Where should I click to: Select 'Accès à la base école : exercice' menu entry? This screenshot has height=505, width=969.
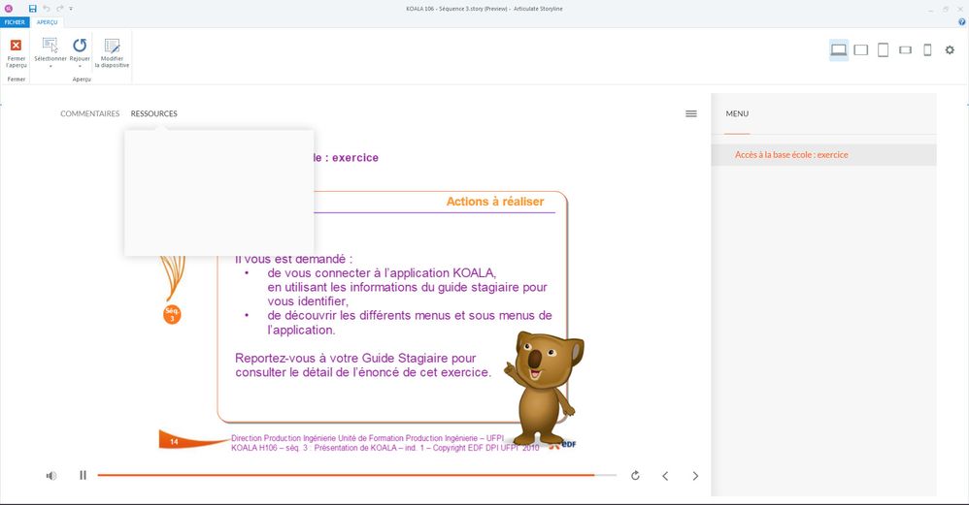[x=823, y=155]
